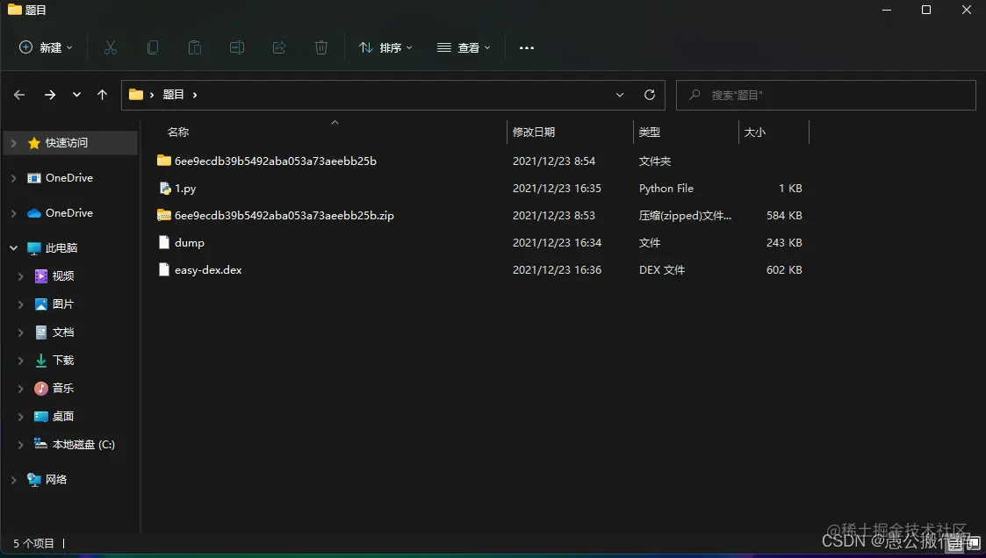
Task: Open the three-dot more options menu
Action: point(527,47)
